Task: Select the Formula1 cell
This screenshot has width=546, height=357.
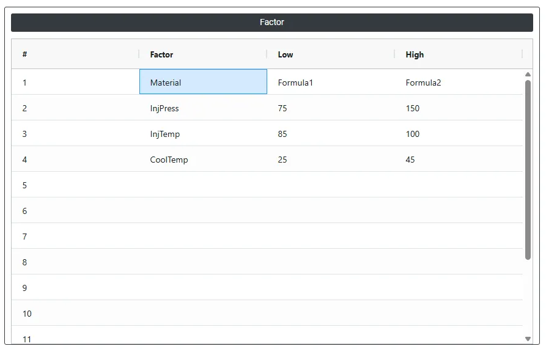Action: 331,82
